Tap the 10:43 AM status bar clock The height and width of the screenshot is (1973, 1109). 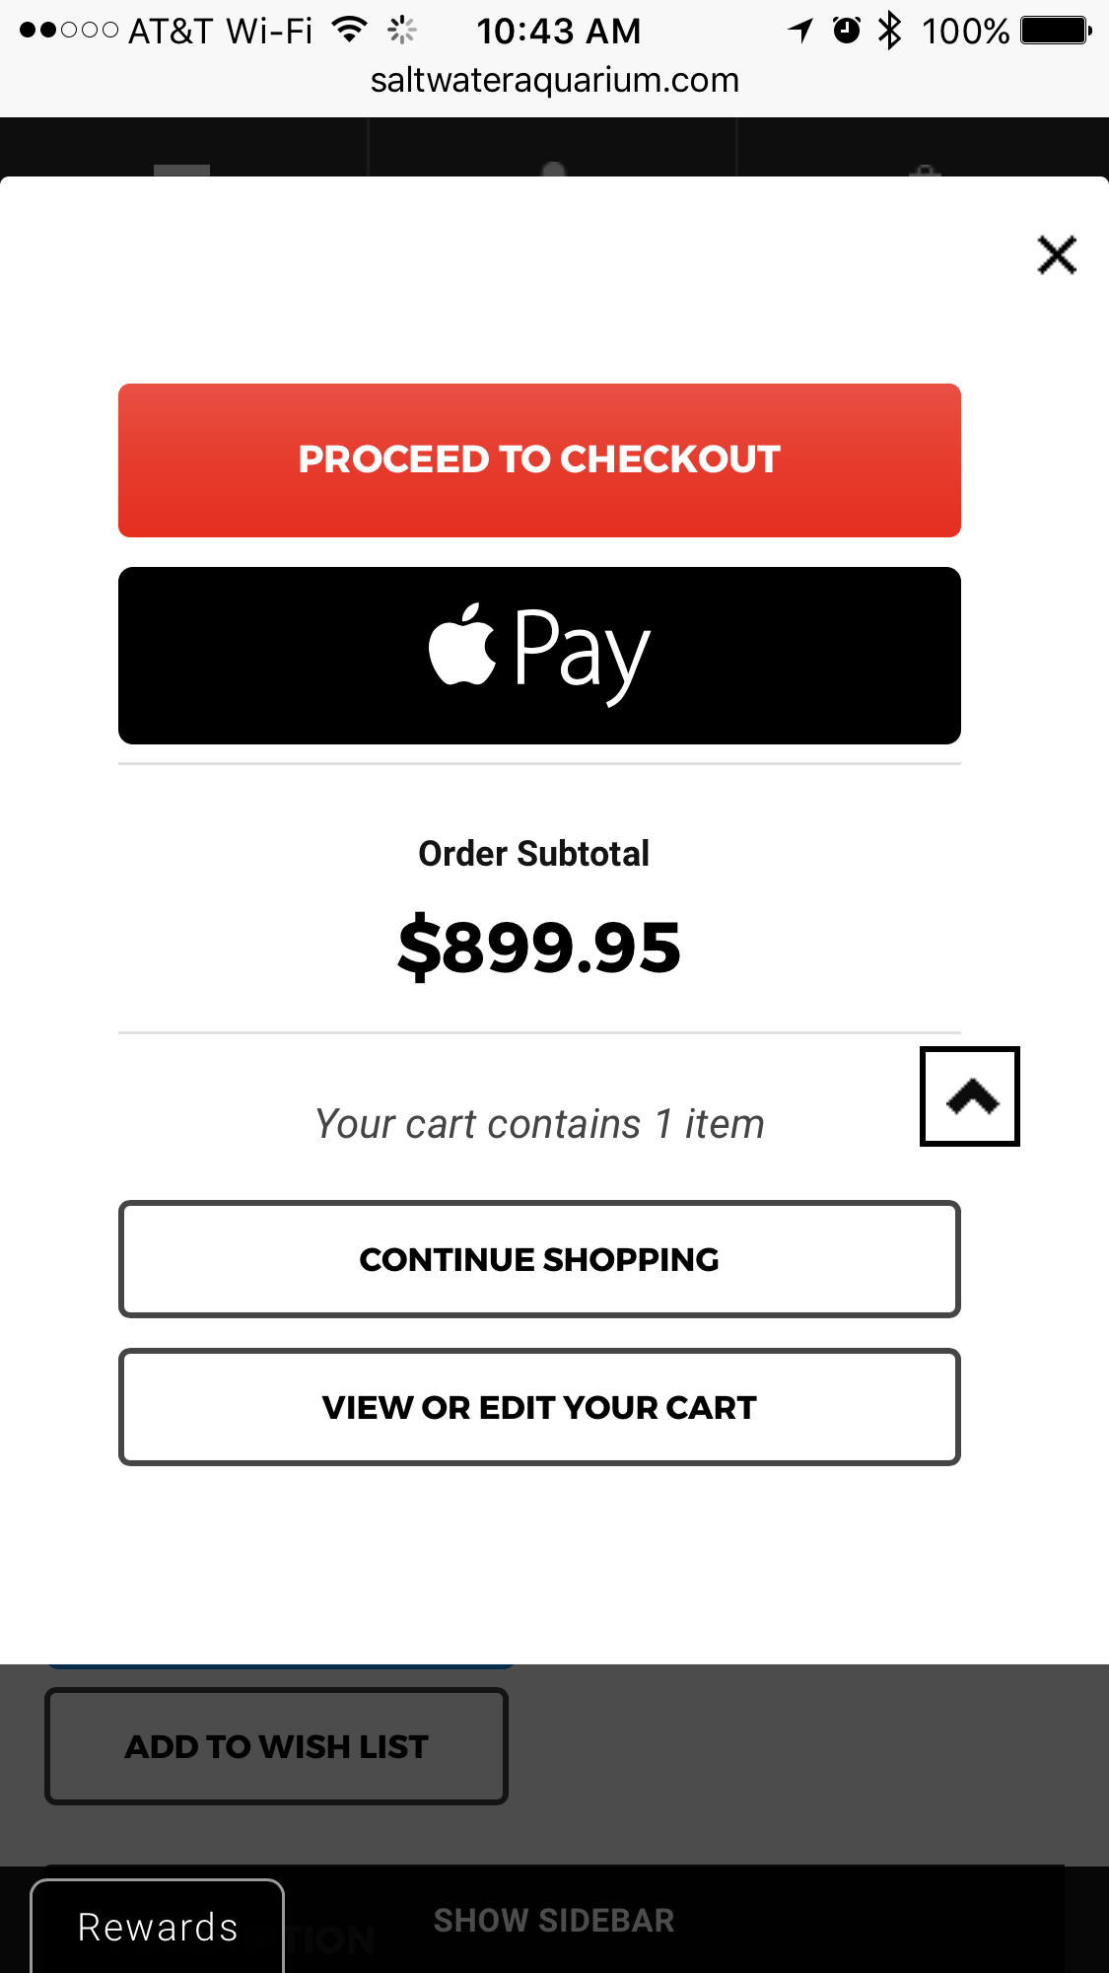[559, 31]
